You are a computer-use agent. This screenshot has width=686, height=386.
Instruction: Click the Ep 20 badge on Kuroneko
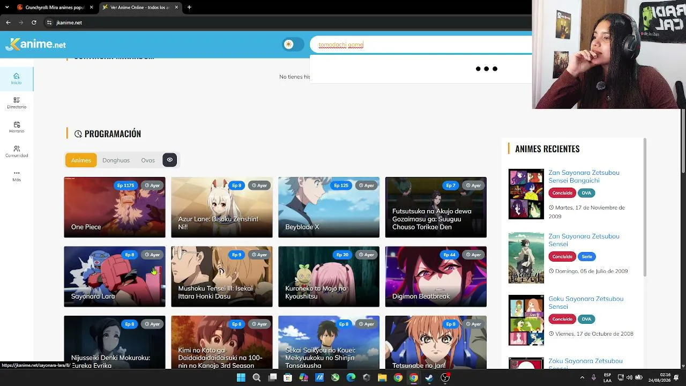[342, 255]
